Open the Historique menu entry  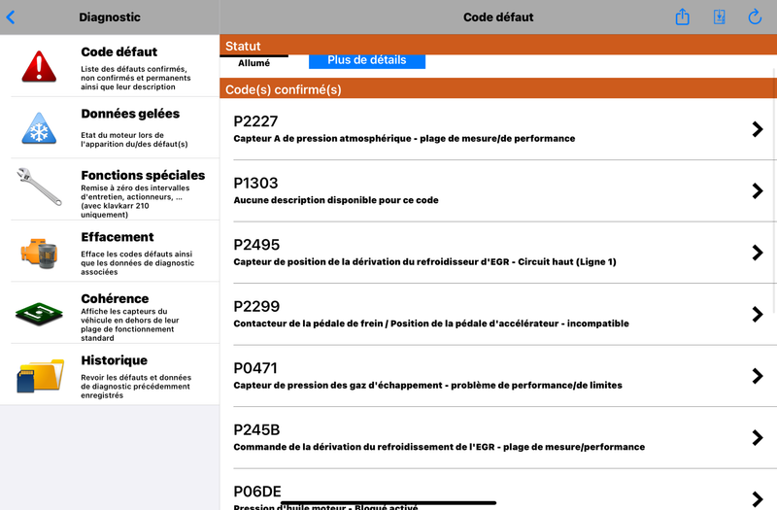click(x=110, y=374)
